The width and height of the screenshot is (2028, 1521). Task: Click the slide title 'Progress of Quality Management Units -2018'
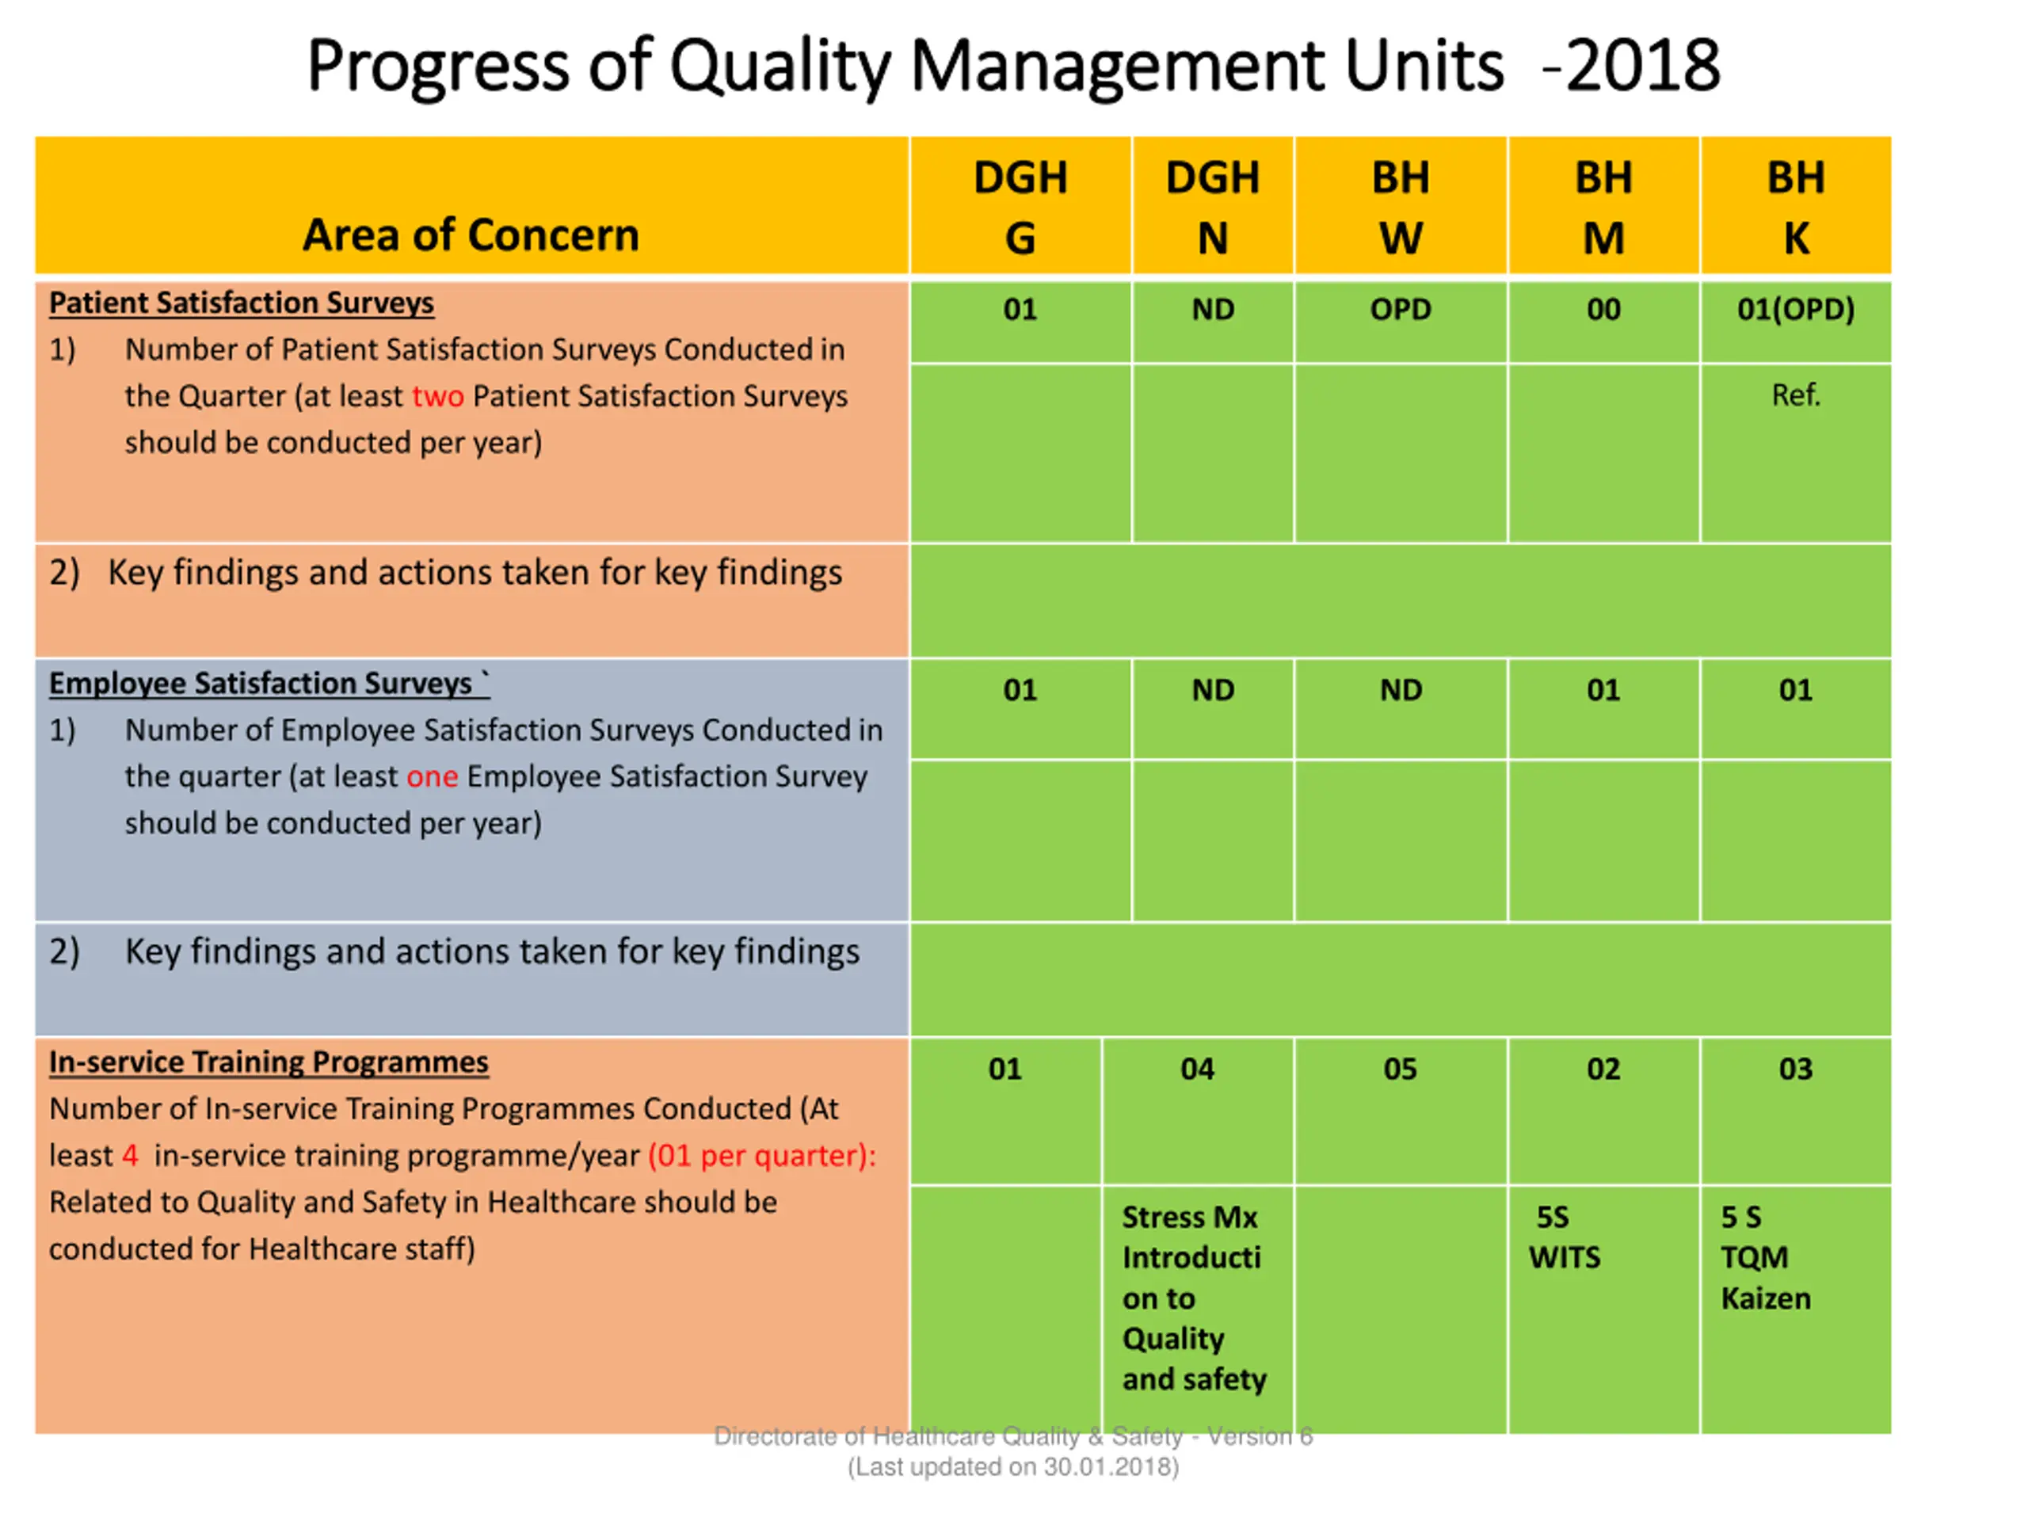point(1013,66)
